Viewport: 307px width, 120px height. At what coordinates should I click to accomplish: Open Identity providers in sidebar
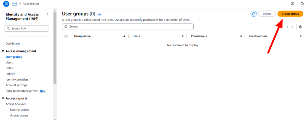coord(17,80)
